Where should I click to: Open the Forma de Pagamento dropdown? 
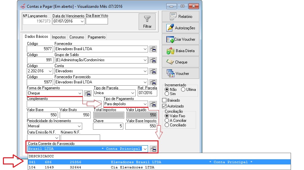(x=80, y=93)
